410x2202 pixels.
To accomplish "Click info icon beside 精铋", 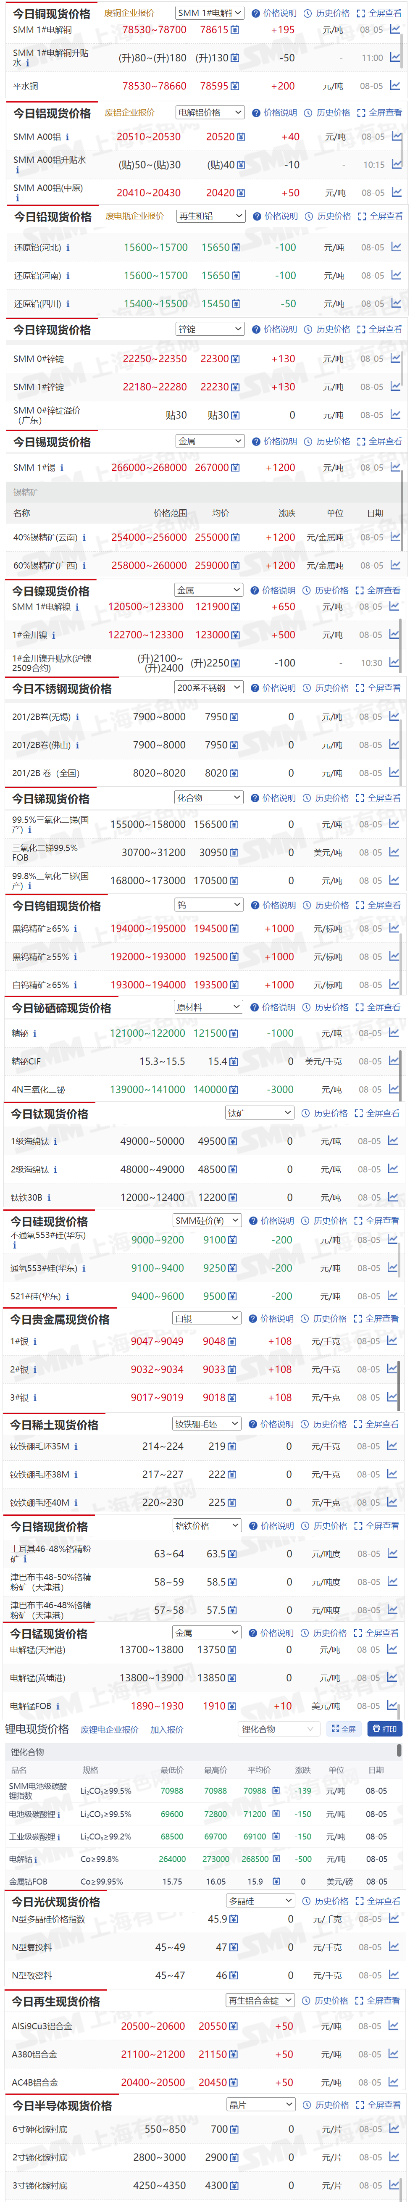I will pos(34,1033).
